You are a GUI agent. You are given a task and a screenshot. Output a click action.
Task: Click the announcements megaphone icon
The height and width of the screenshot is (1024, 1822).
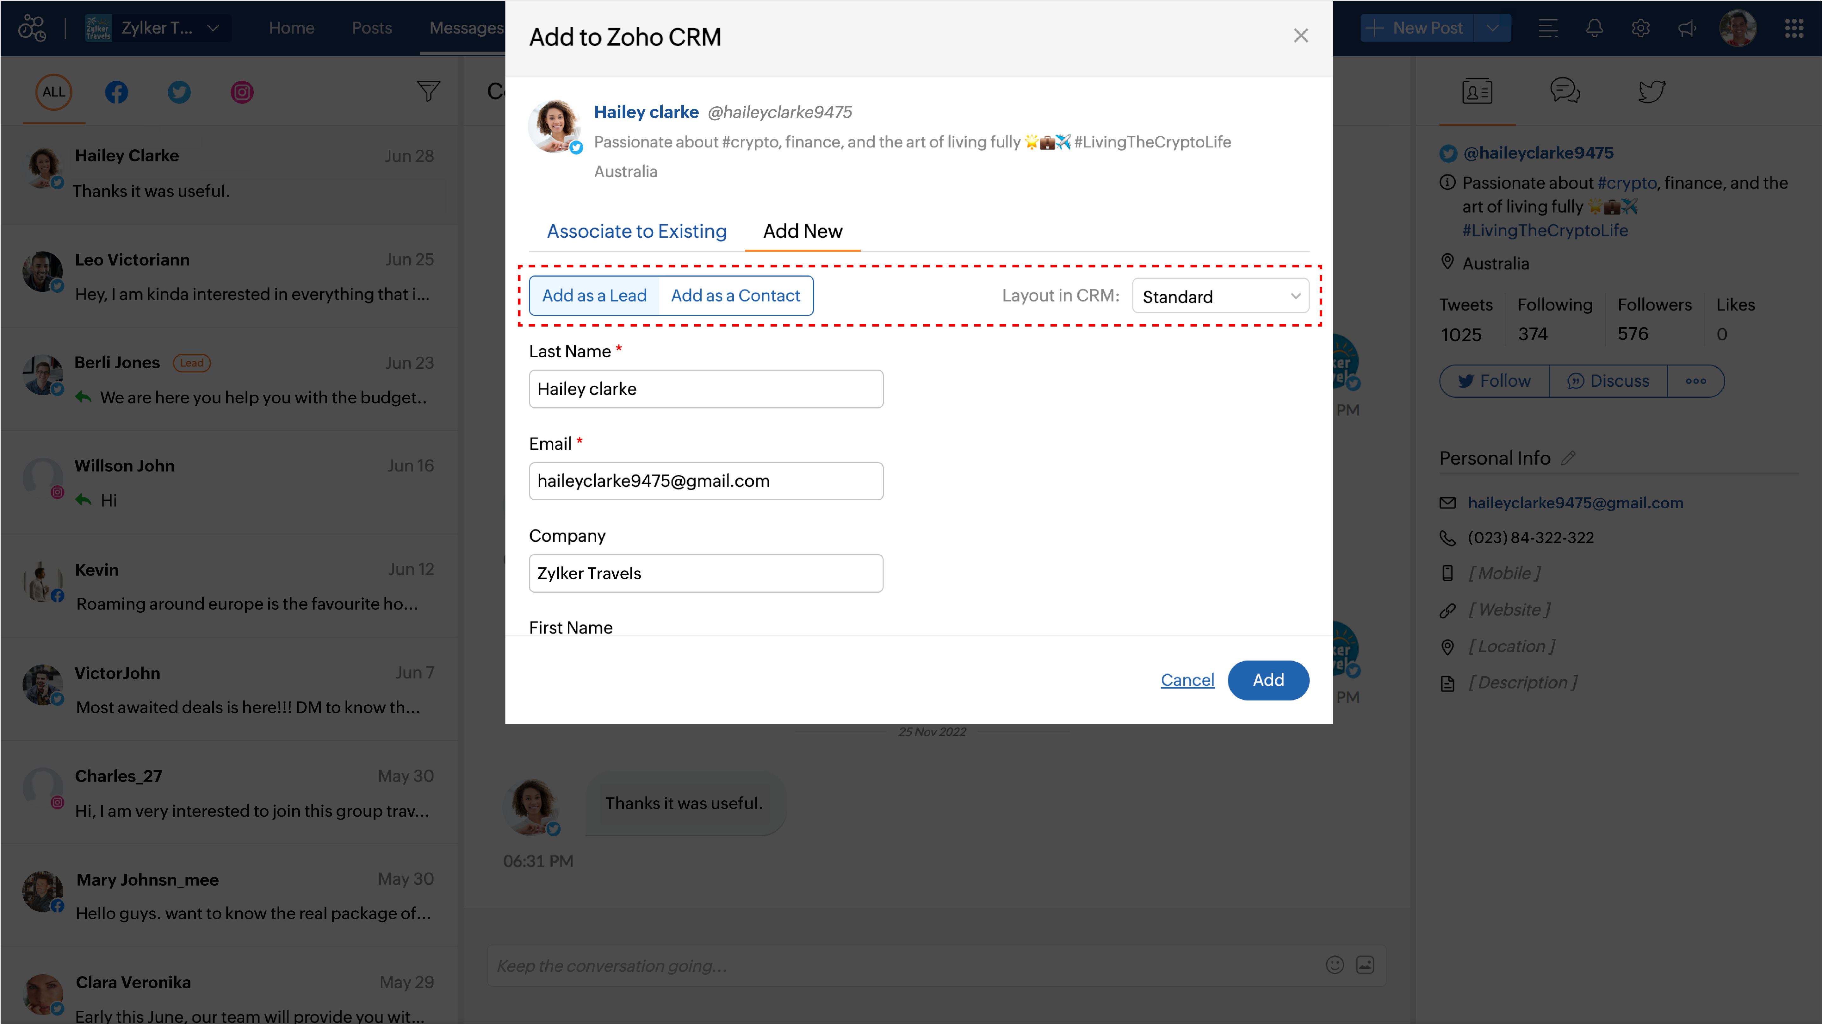(1687, 28)
